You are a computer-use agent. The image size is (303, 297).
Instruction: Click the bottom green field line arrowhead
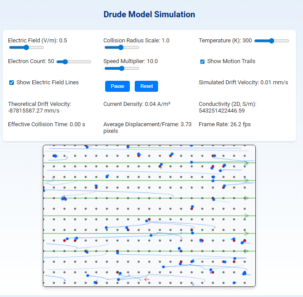pyautogui.click(x=246, y=251)
